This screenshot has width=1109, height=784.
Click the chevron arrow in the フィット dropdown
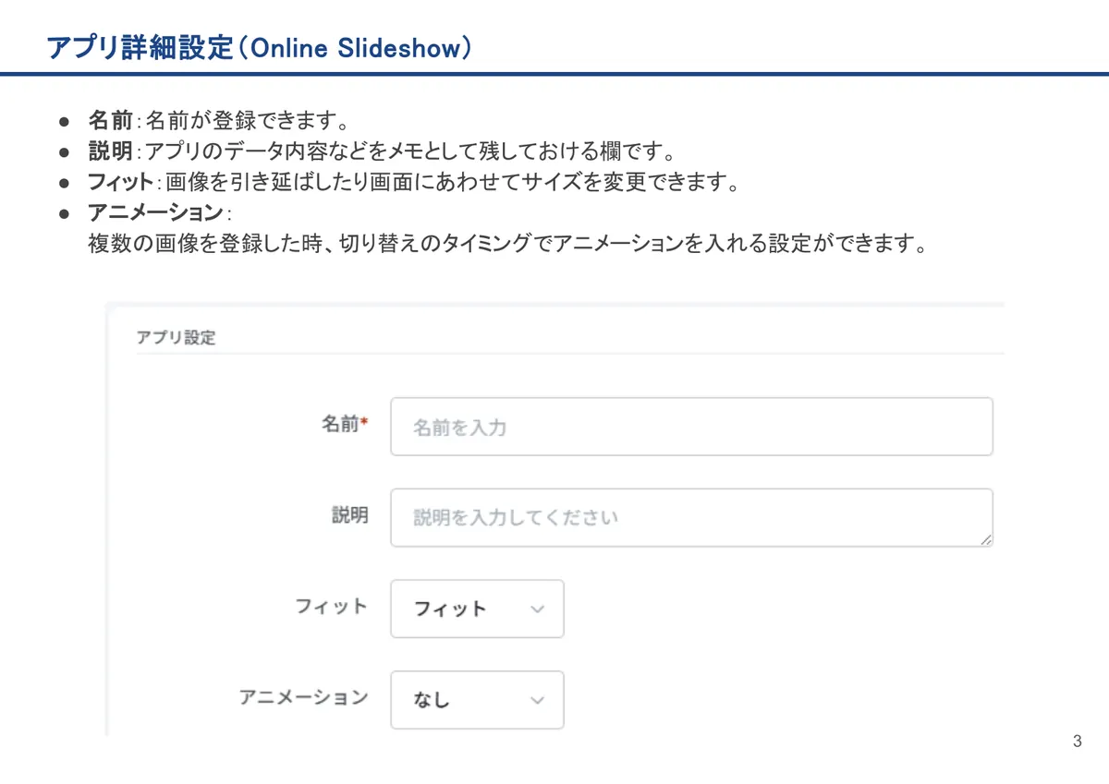point(538,609)
